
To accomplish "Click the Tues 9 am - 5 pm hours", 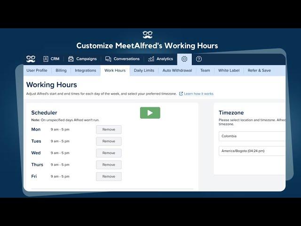I will (x=60, y=141).
